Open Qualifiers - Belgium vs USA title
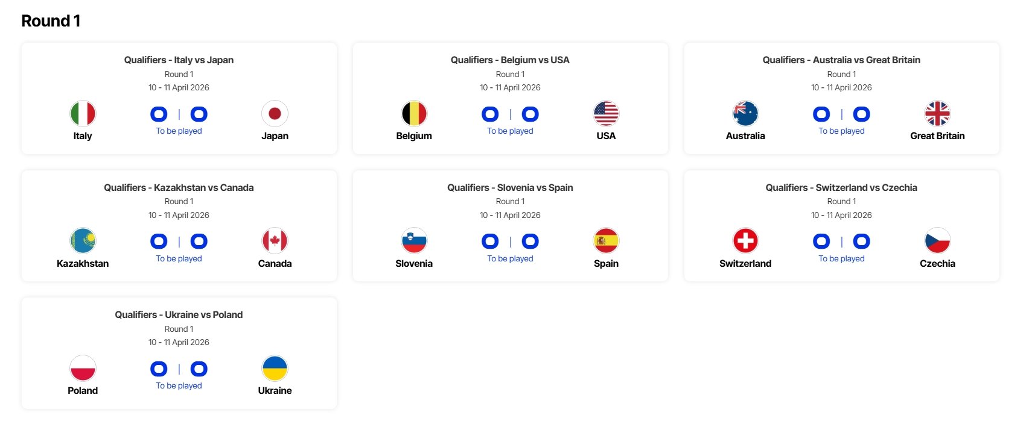The height and width of the screenshot is (424, 1032). (510, 60)
